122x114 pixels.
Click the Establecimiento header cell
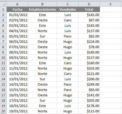click(42, 9)
